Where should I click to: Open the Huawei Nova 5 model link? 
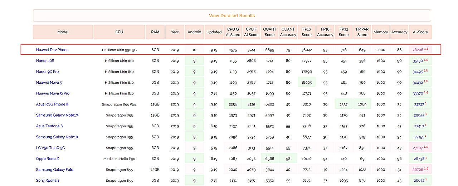(49, 83)
